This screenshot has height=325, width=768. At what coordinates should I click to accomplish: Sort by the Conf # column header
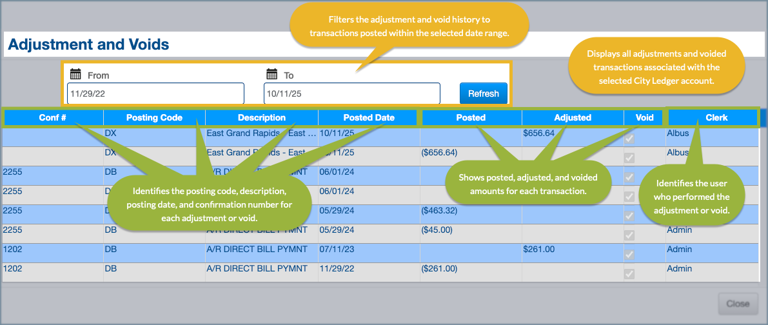(x=53, y=117)
